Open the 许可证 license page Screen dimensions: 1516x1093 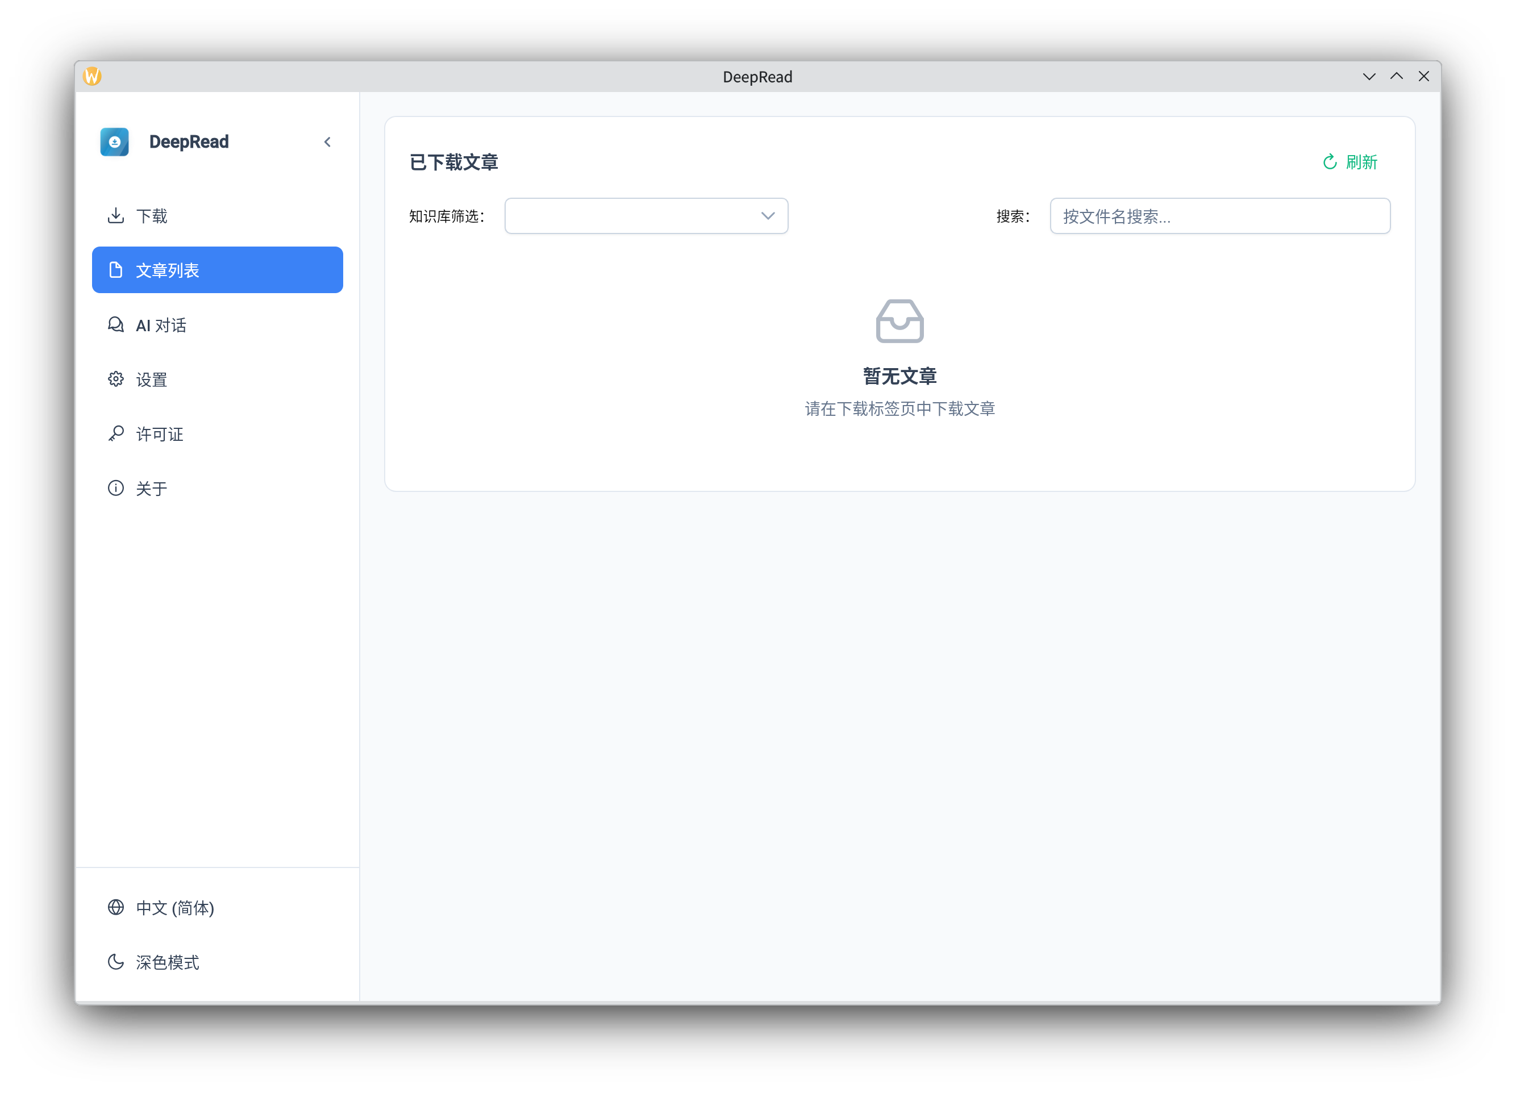[x=160, y=434]
